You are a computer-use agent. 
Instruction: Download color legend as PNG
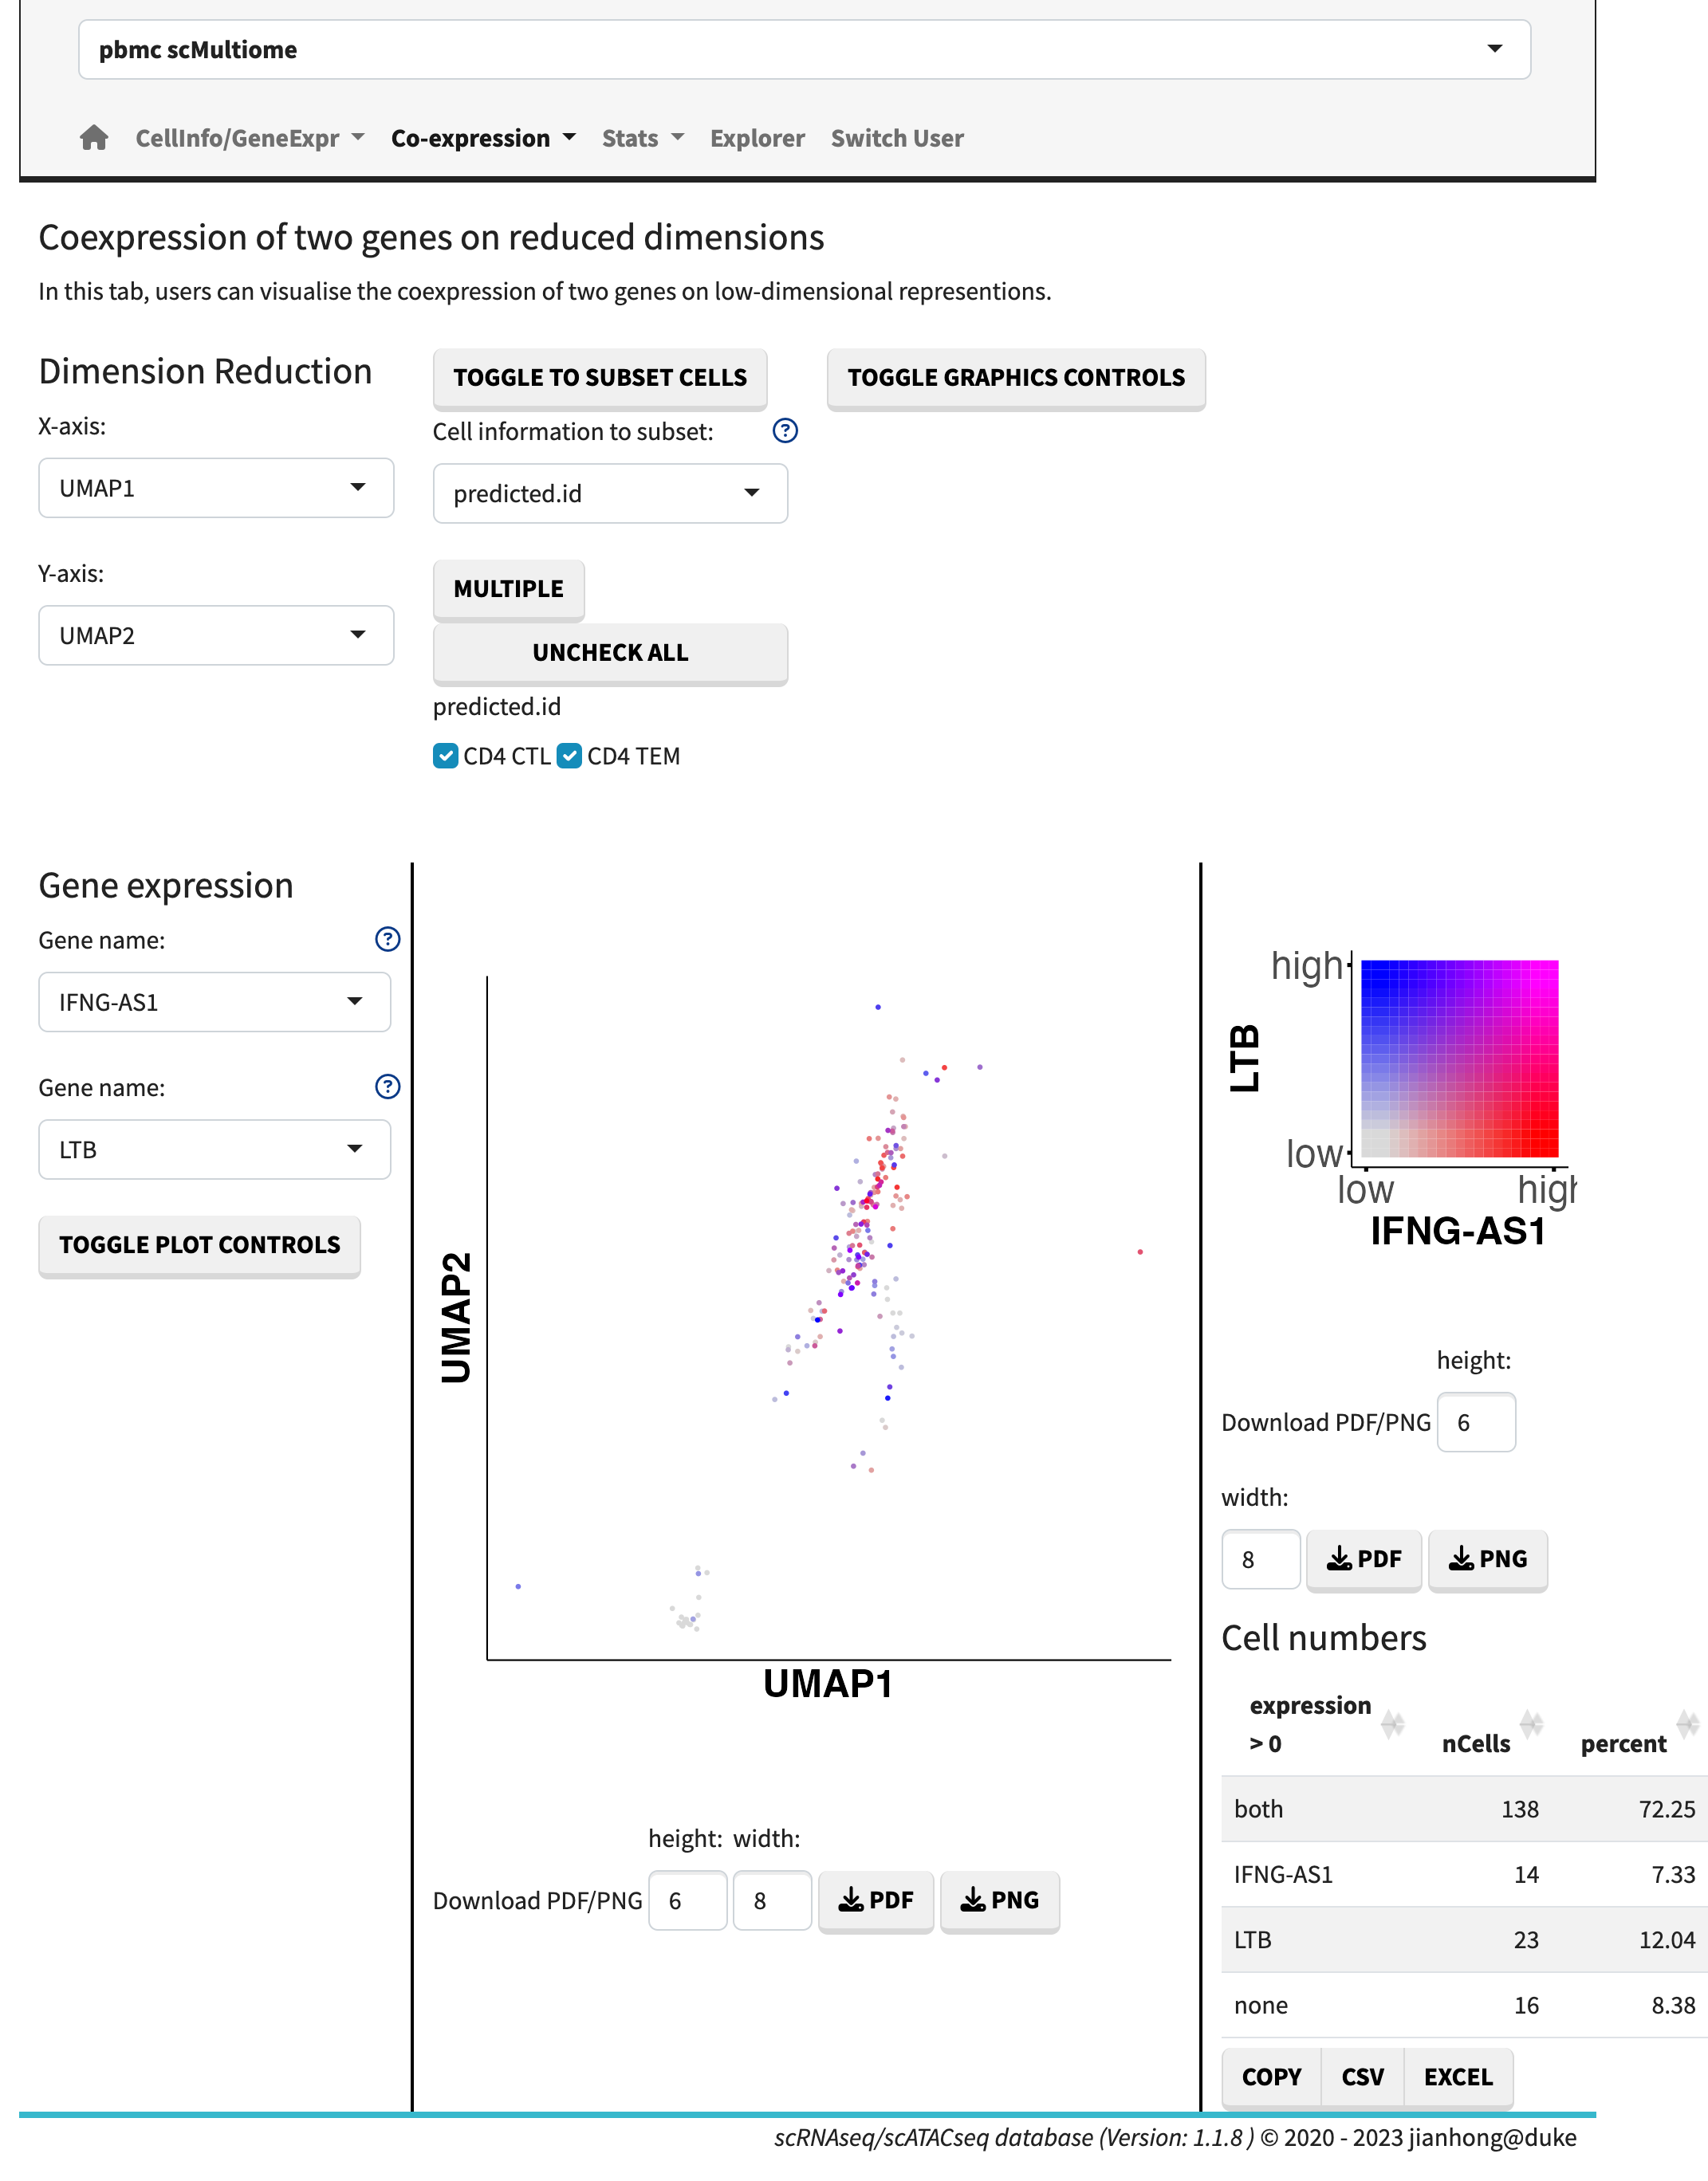click(x=1487, y=1559)
